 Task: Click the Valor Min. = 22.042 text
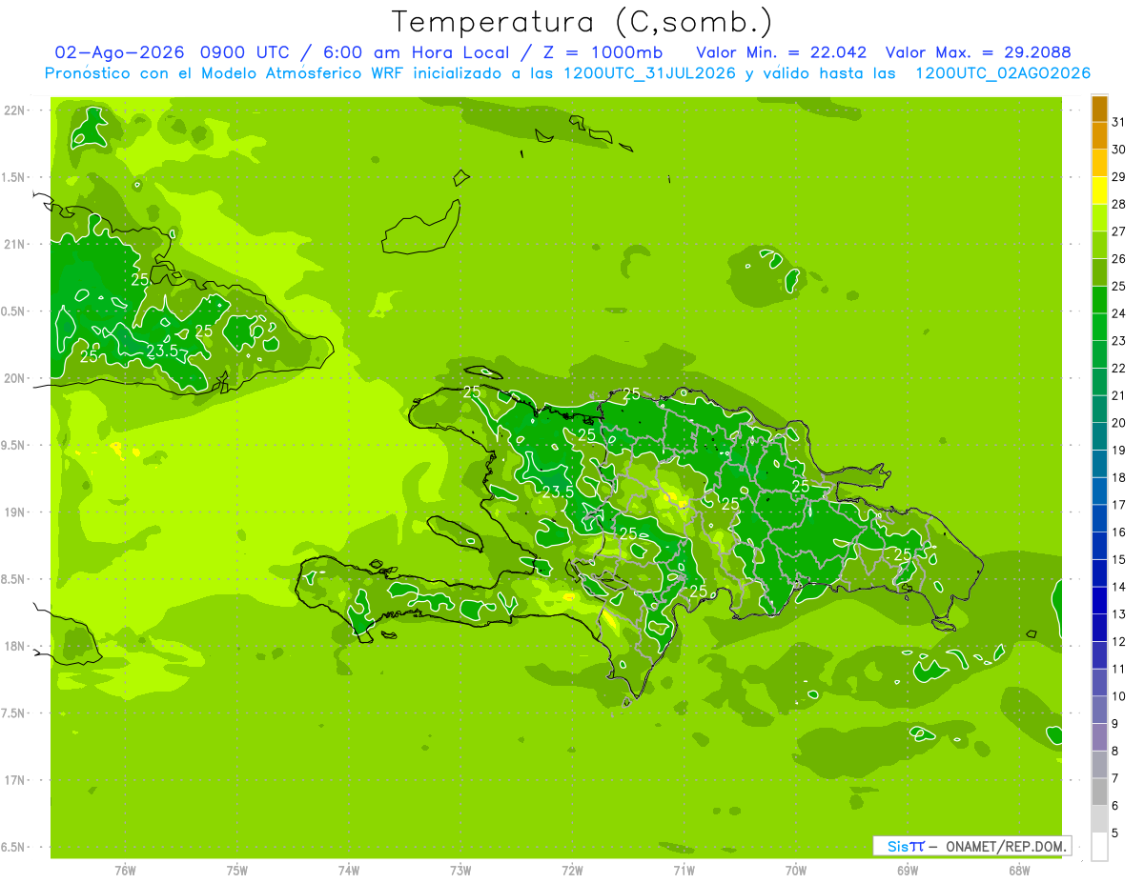pyautogui.click(x=782, y=52)
